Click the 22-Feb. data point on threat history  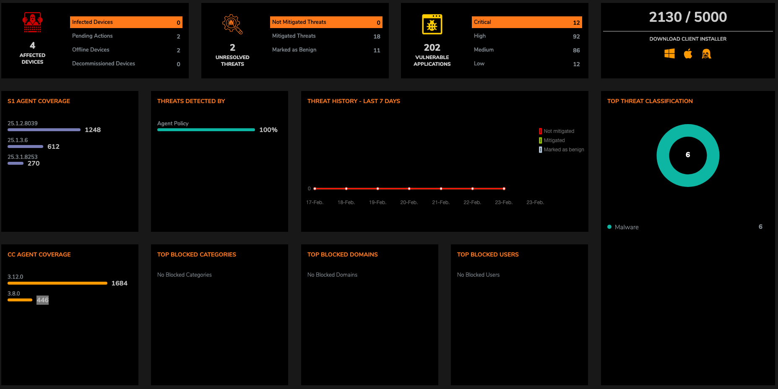[x=472, y=189]
